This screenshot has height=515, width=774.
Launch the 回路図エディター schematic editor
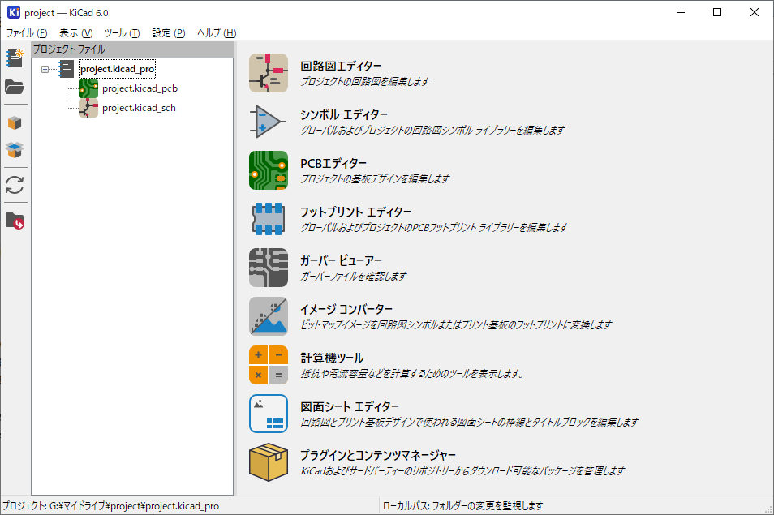[269, 73]
